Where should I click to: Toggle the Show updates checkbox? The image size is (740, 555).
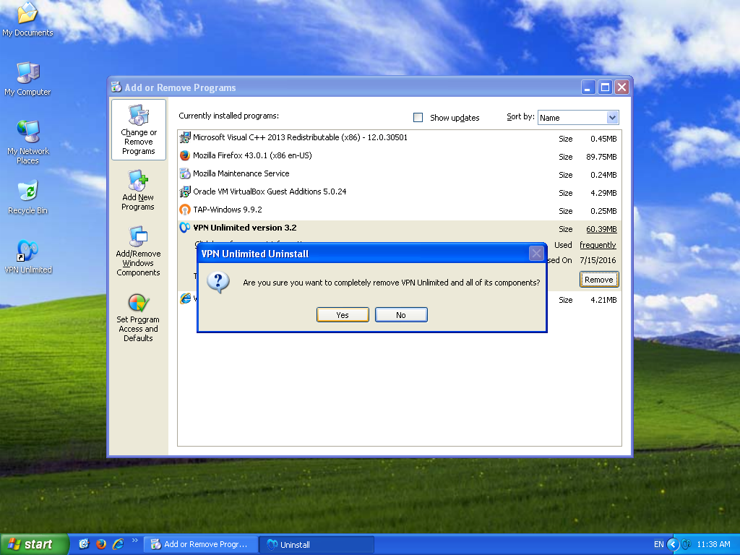click(x=418, y=118)
